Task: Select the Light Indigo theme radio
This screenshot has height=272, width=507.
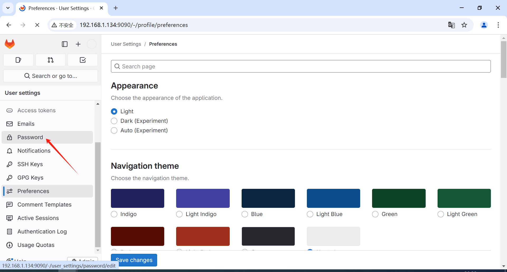Action: pyautogui.click(x=179, y=214)
